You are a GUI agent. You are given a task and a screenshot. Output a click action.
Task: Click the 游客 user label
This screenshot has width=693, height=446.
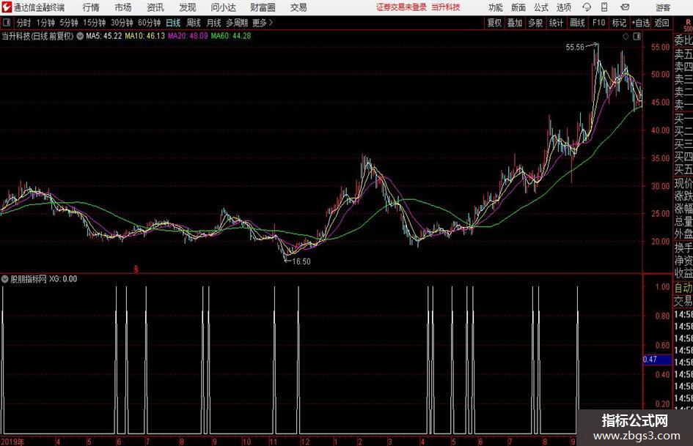tap(663, 7)
